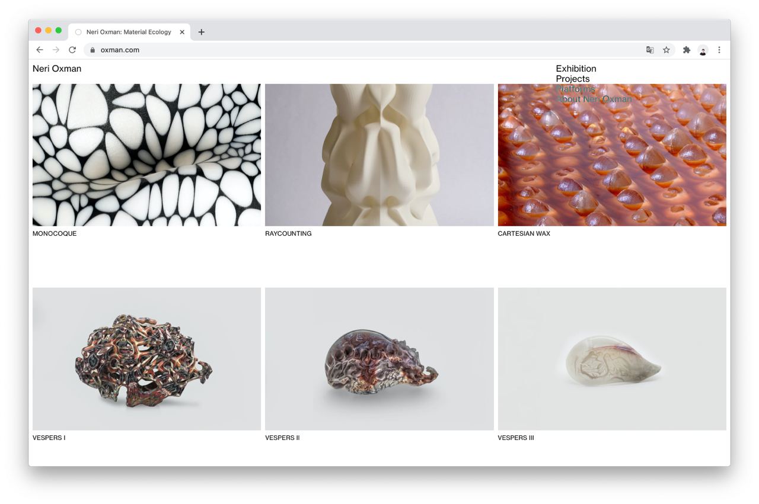
Task: Open the About Neri Oxman link
Action: pyautogui.click(x=594, y=99)
